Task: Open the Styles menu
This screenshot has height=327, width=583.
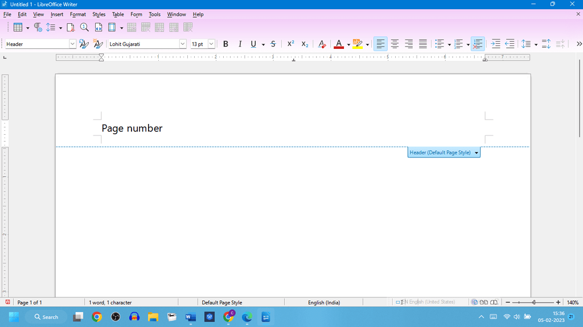Action: [x=99, y=14]
